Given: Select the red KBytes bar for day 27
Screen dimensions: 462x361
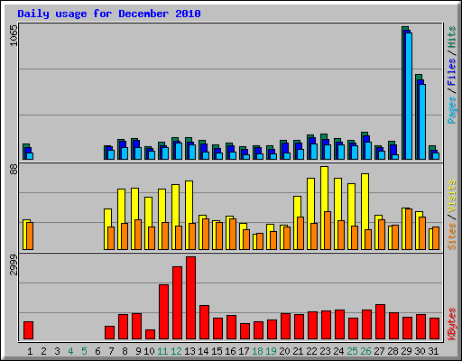Looking at the screenshot, I should point(380,322).
